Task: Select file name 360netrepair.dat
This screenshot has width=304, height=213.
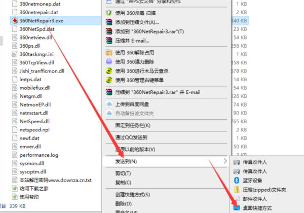Action: pyautogui.click(x=39, y=12)
